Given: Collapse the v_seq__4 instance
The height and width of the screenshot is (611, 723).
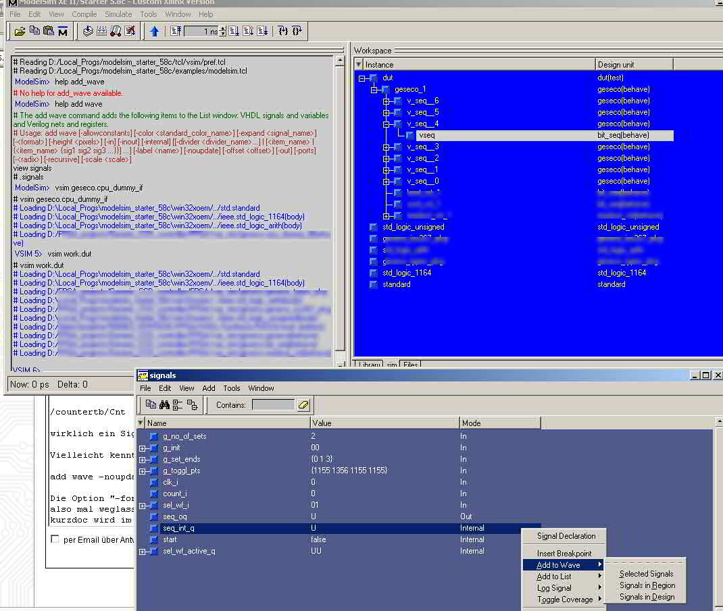Looking at the screenshot, I should (x=386, y=124).
